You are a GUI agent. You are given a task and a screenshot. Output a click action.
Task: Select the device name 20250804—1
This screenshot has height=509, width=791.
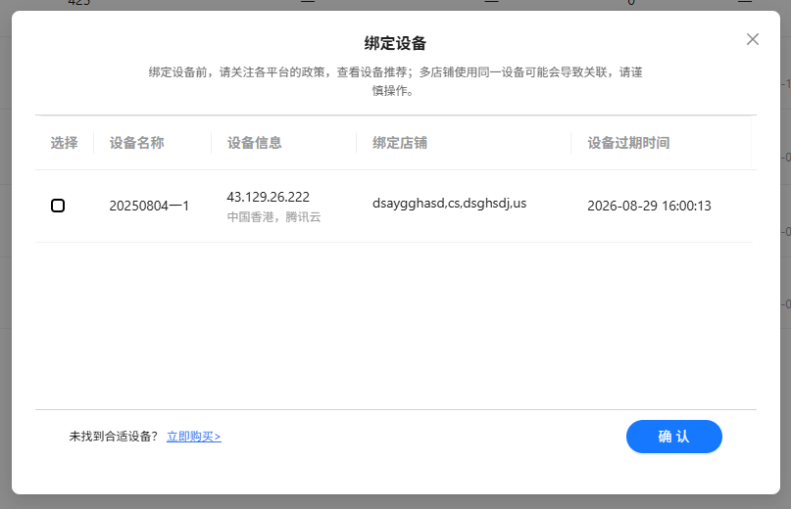point(149,206)
